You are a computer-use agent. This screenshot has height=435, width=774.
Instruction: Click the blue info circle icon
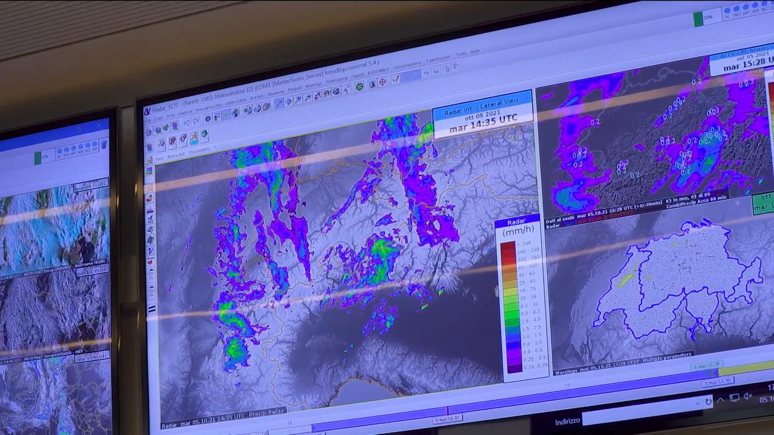tap(208, 119)
